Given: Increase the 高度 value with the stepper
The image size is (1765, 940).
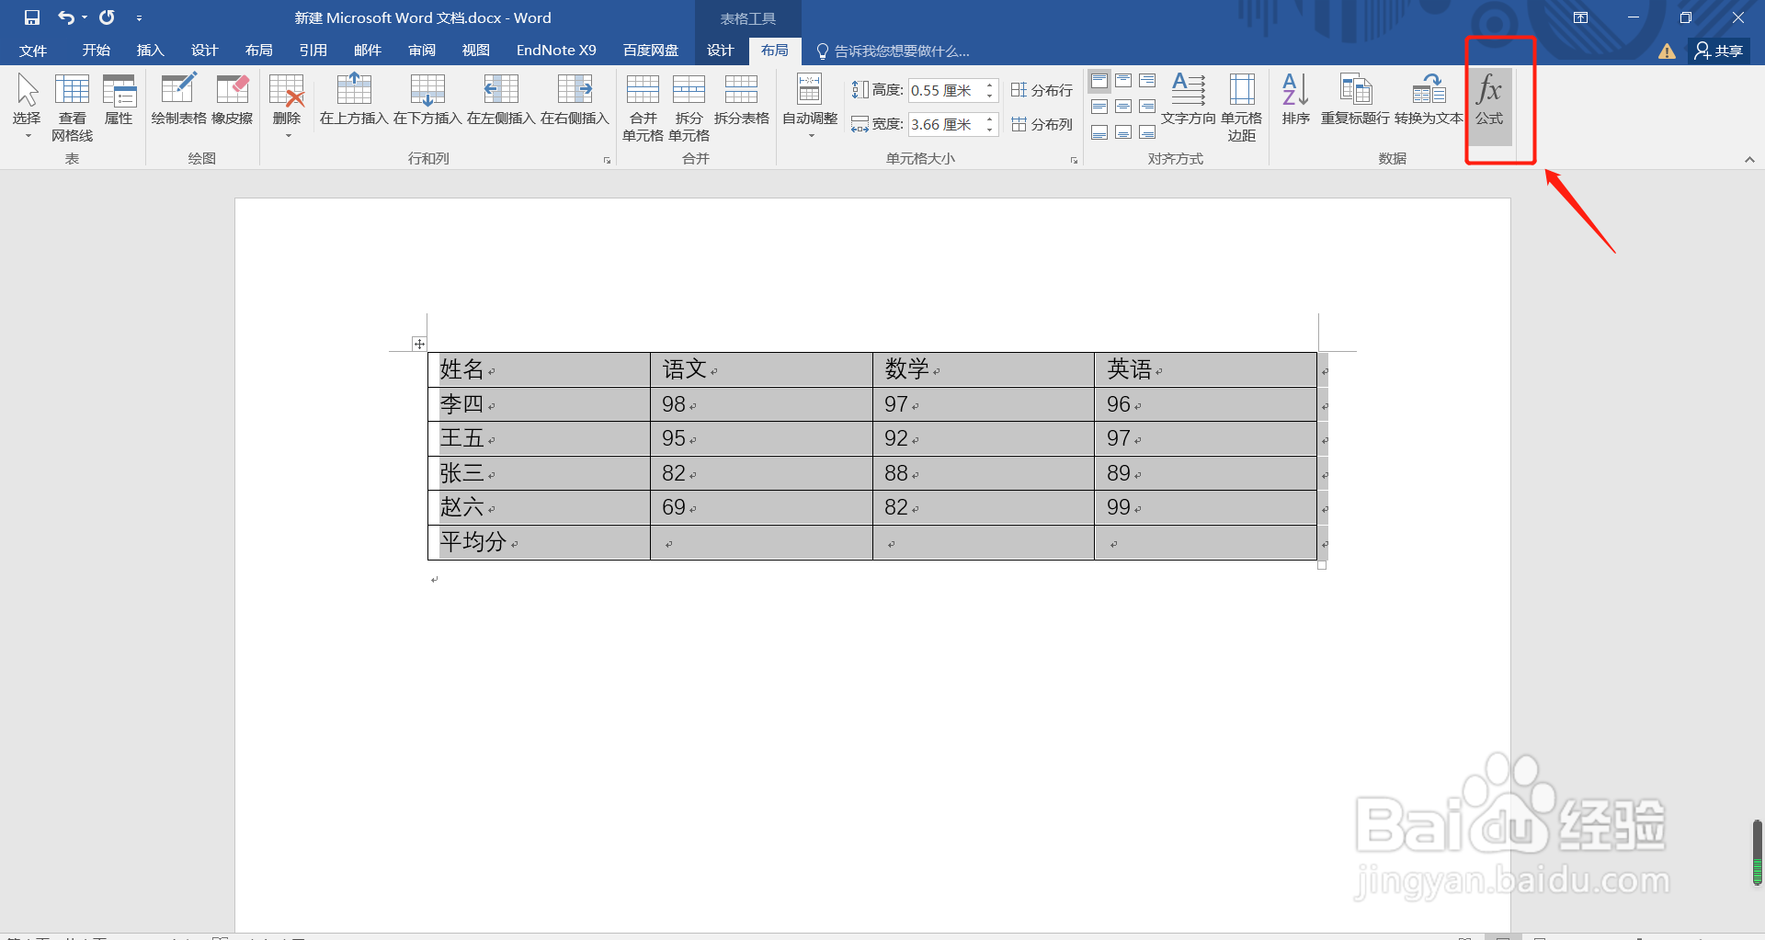Looking at the screenshot, I should point(989,85).
